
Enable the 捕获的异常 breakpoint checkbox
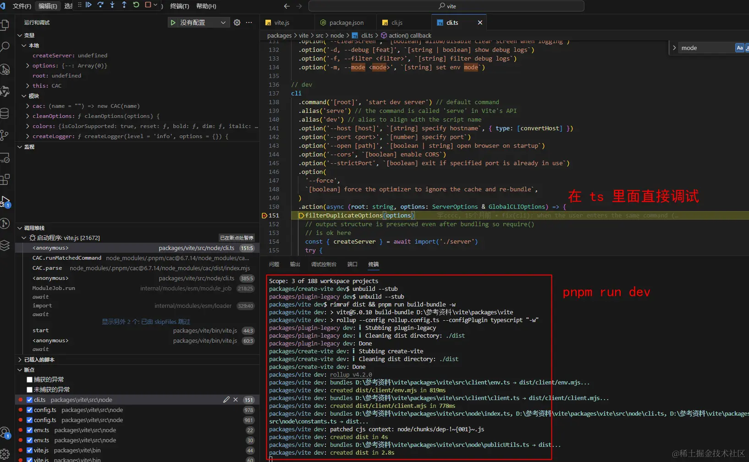[x=29, y=379]
